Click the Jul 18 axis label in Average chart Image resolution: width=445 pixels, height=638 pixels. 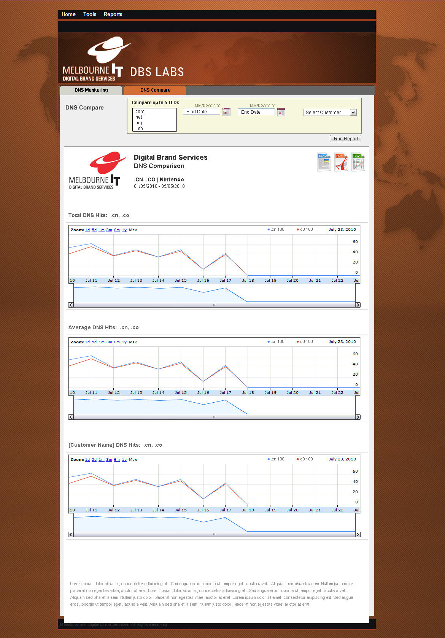248,392
